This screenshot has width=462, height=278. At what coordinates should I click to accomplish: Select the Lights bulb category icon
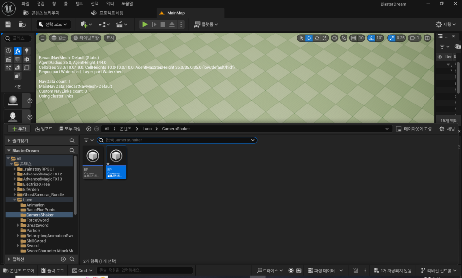(27, 51)
